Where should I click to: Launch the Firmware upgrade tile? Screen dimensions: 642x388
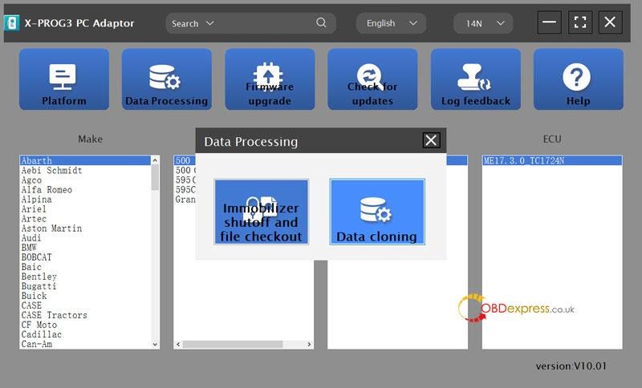[x=270, y=79]
